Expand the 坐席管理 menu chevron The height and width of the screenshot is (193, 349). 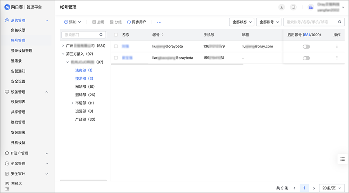pos(47,163)
